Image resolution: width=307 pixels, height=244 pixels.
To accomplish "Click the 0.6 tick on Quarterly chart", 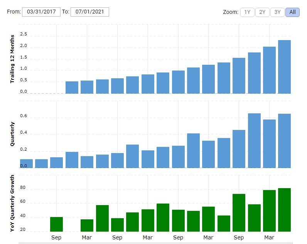I will [24, 116].
